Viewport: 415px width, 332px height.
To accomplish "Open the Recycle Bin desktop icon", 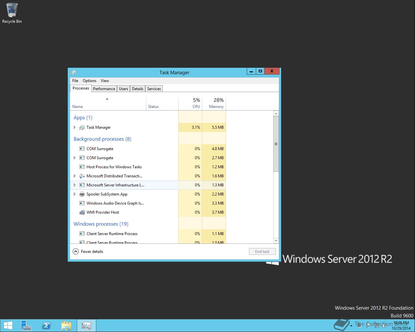I will click(12, 13).
